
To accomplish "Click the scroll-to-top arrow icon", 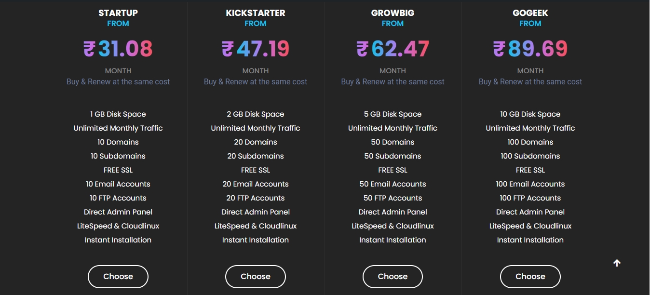I will [x=617, y=263].
